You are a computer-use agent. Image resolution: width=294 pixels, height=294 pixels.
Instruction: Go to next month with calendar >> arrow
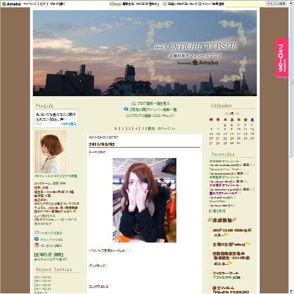(x=237, y=113)
